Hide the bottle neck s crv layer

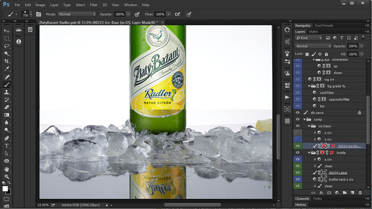click(x=298, y=179)
